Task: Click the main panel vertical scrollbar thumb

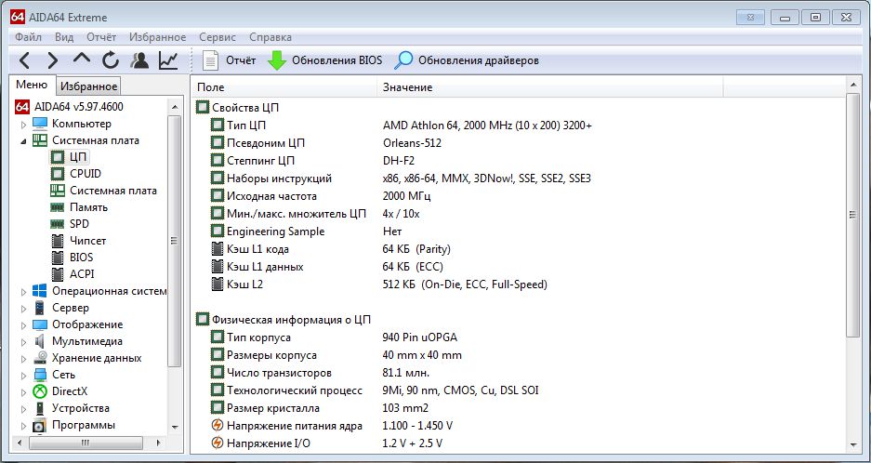Action: click(852, 215)
